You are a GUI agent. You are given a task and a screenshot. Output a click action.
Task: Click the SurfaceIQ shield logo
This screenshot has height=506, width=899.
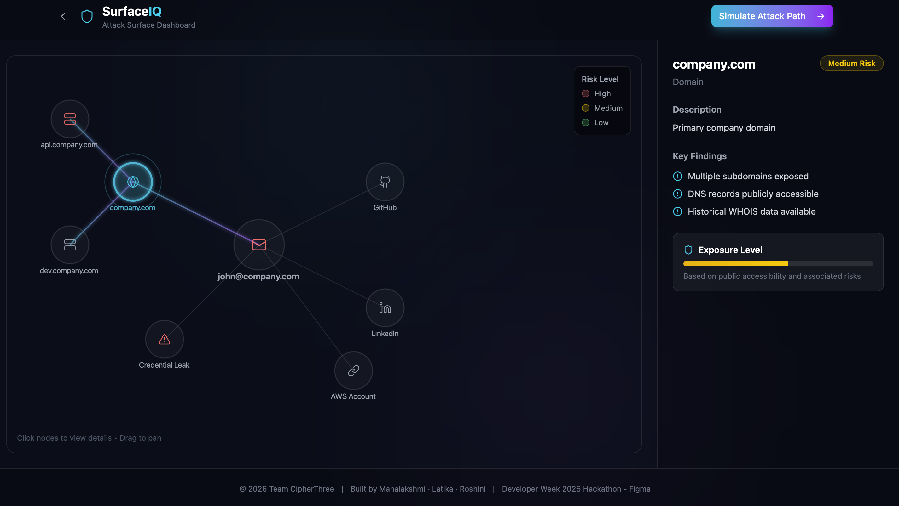87,16
